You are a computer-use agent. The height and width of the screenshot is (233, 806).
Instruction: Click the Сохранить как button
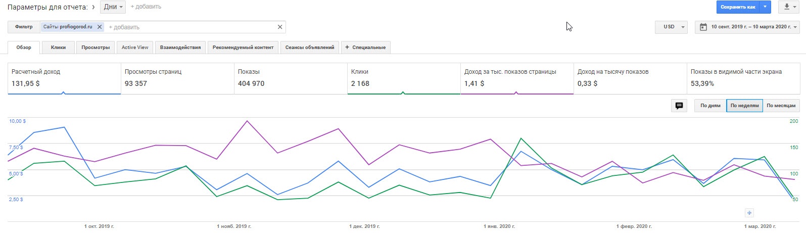pyautogui.click(x=738, y=7)
